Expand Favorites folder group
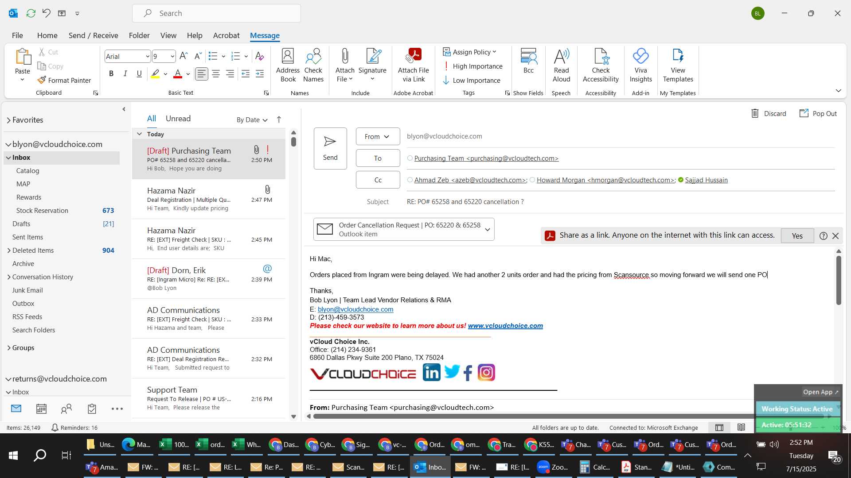The image size is (851, 478). 8,120
